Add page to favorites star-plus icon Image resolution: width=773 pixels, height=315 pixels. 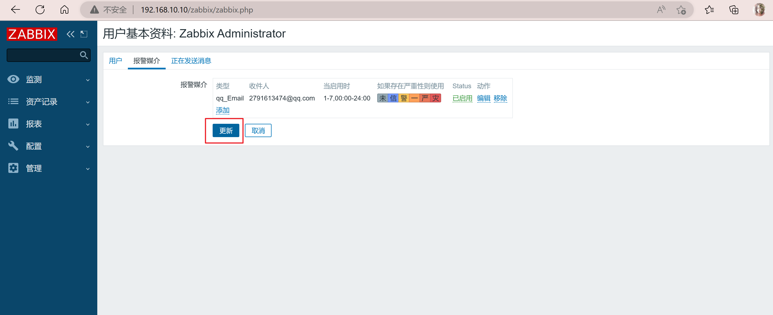point(681,10)
